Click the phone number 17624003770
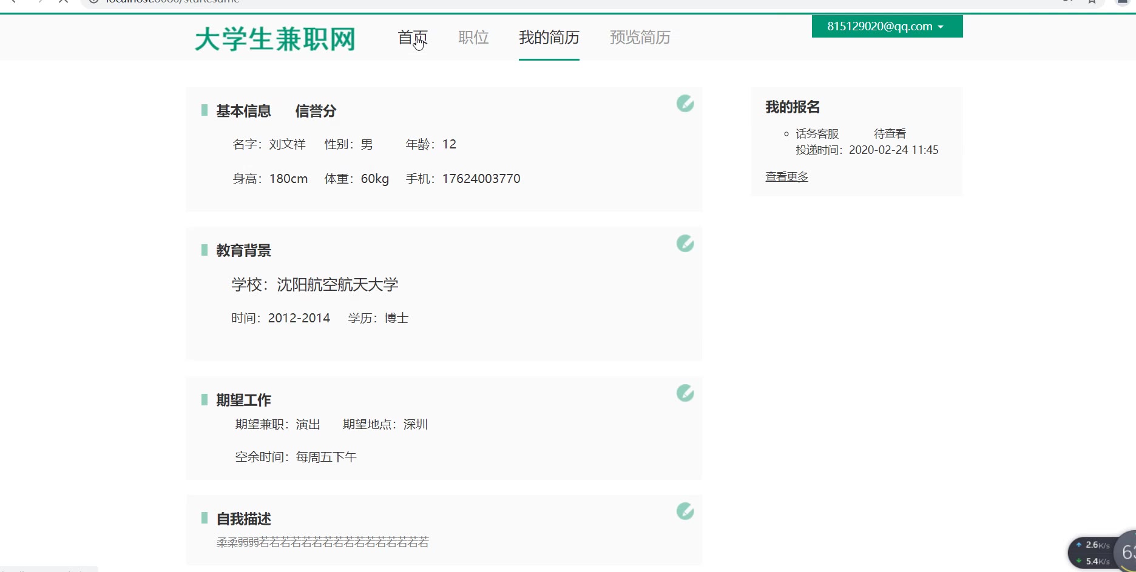This screenshot has width=1136, height=572. pos(481,179)
